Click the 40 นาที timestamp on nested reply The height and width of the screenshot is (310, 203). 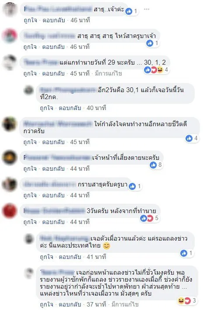pyautogui.click(x=96, y=108)
